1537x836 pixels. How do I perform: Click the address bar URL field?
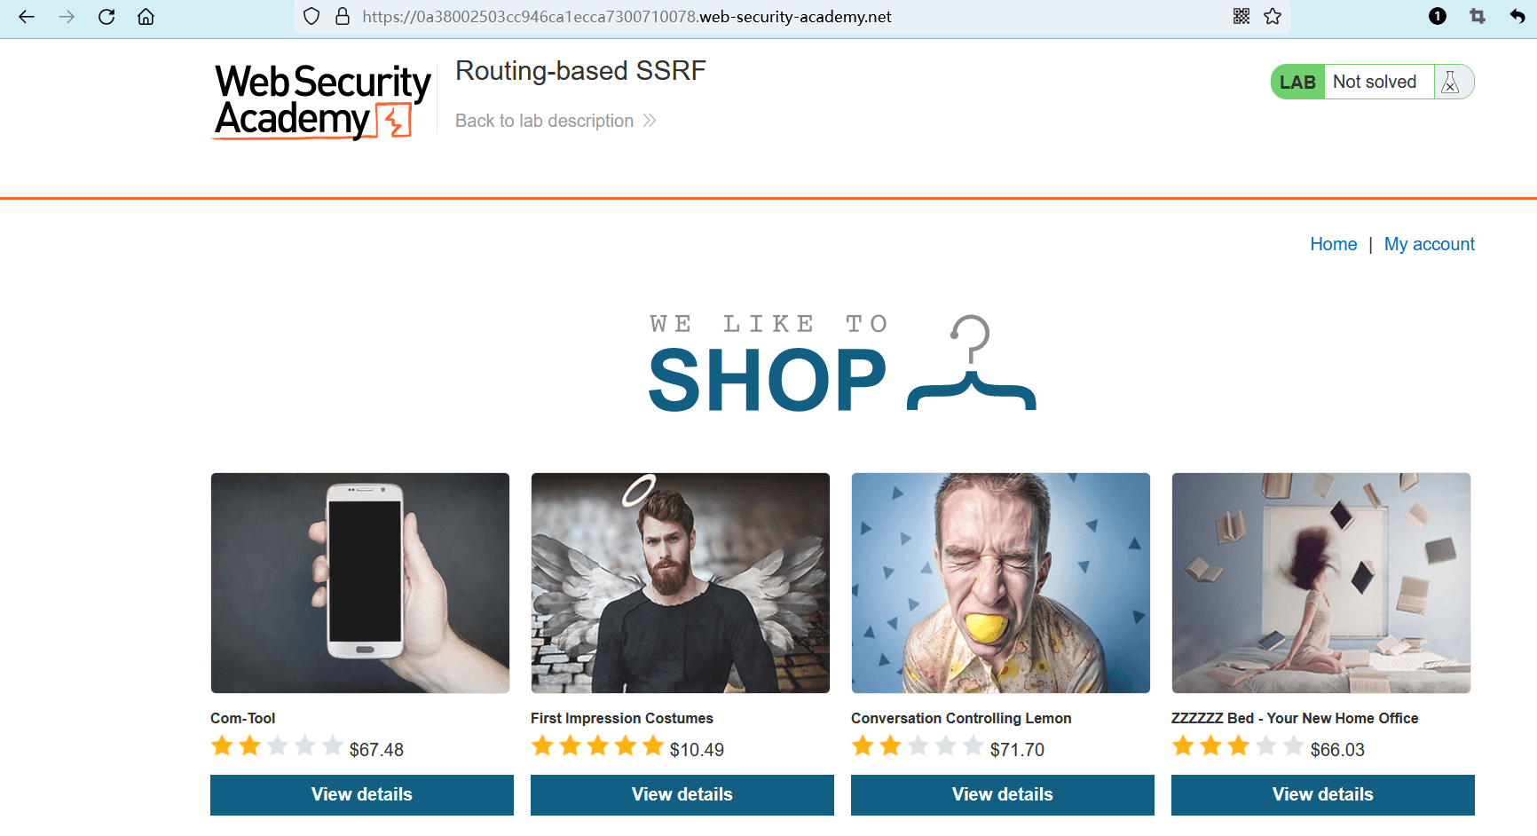click(710, 17)
